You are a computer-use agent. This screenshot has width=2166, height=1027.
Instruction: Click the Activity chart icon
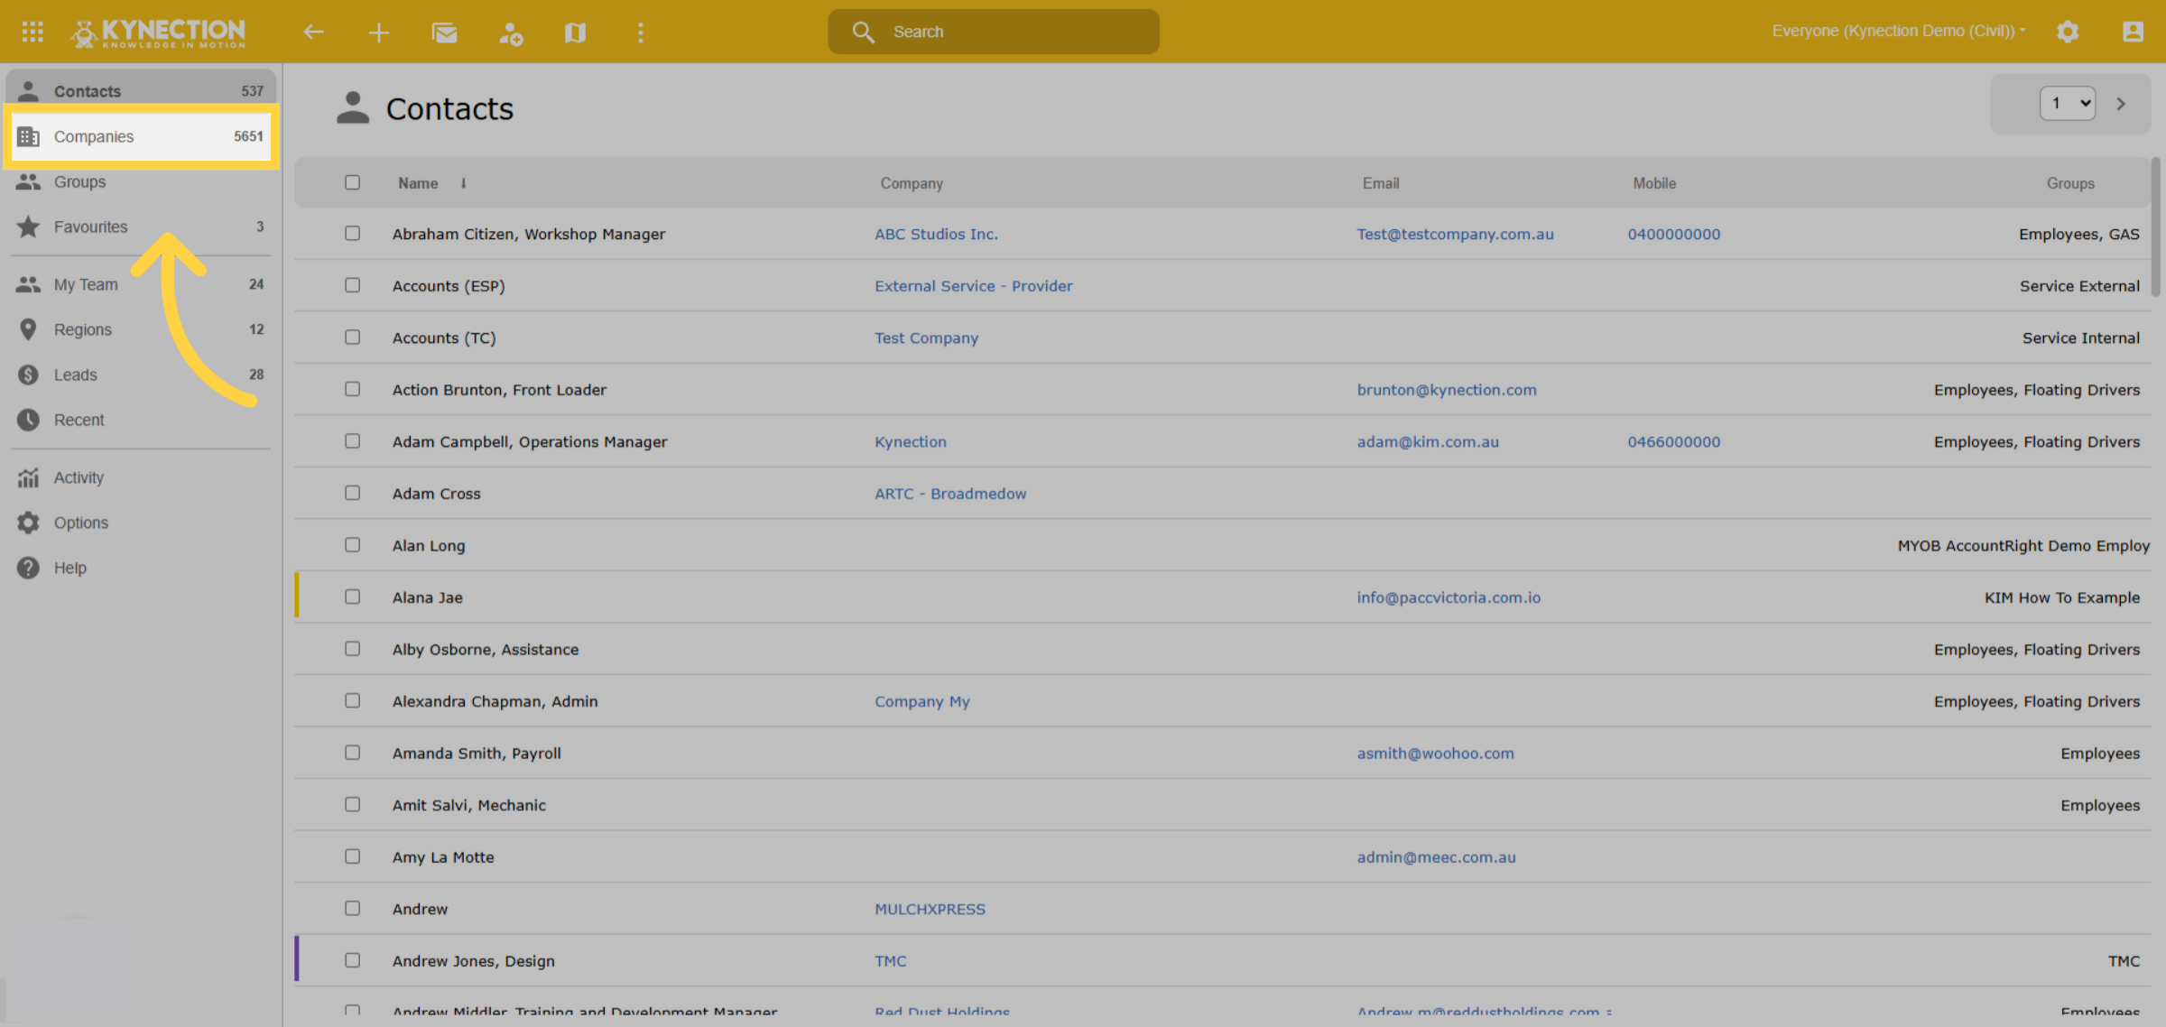pos(28,477)
